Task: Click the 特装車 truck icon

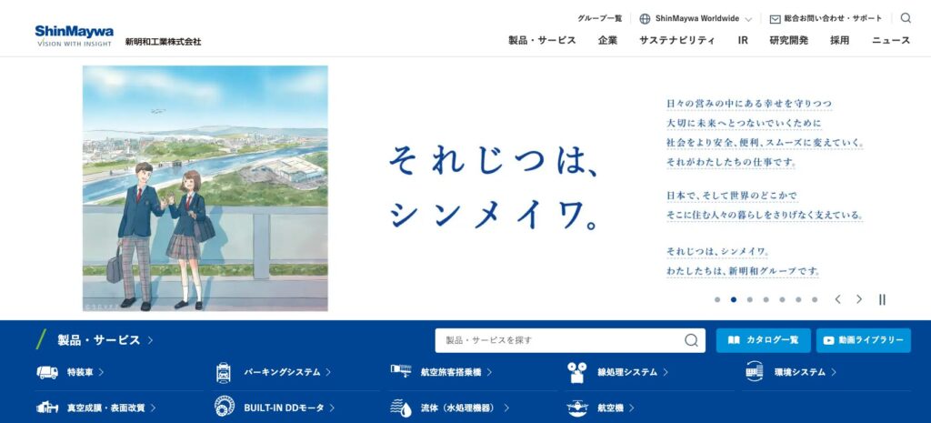Action: (x=47, y=372)
